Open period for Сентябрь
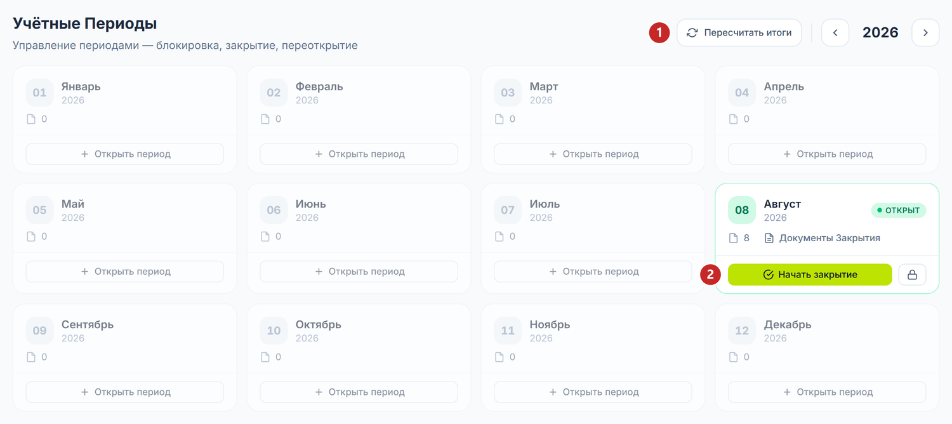Image resolution: width=952 pixels, height=424 pixels. 125,392
